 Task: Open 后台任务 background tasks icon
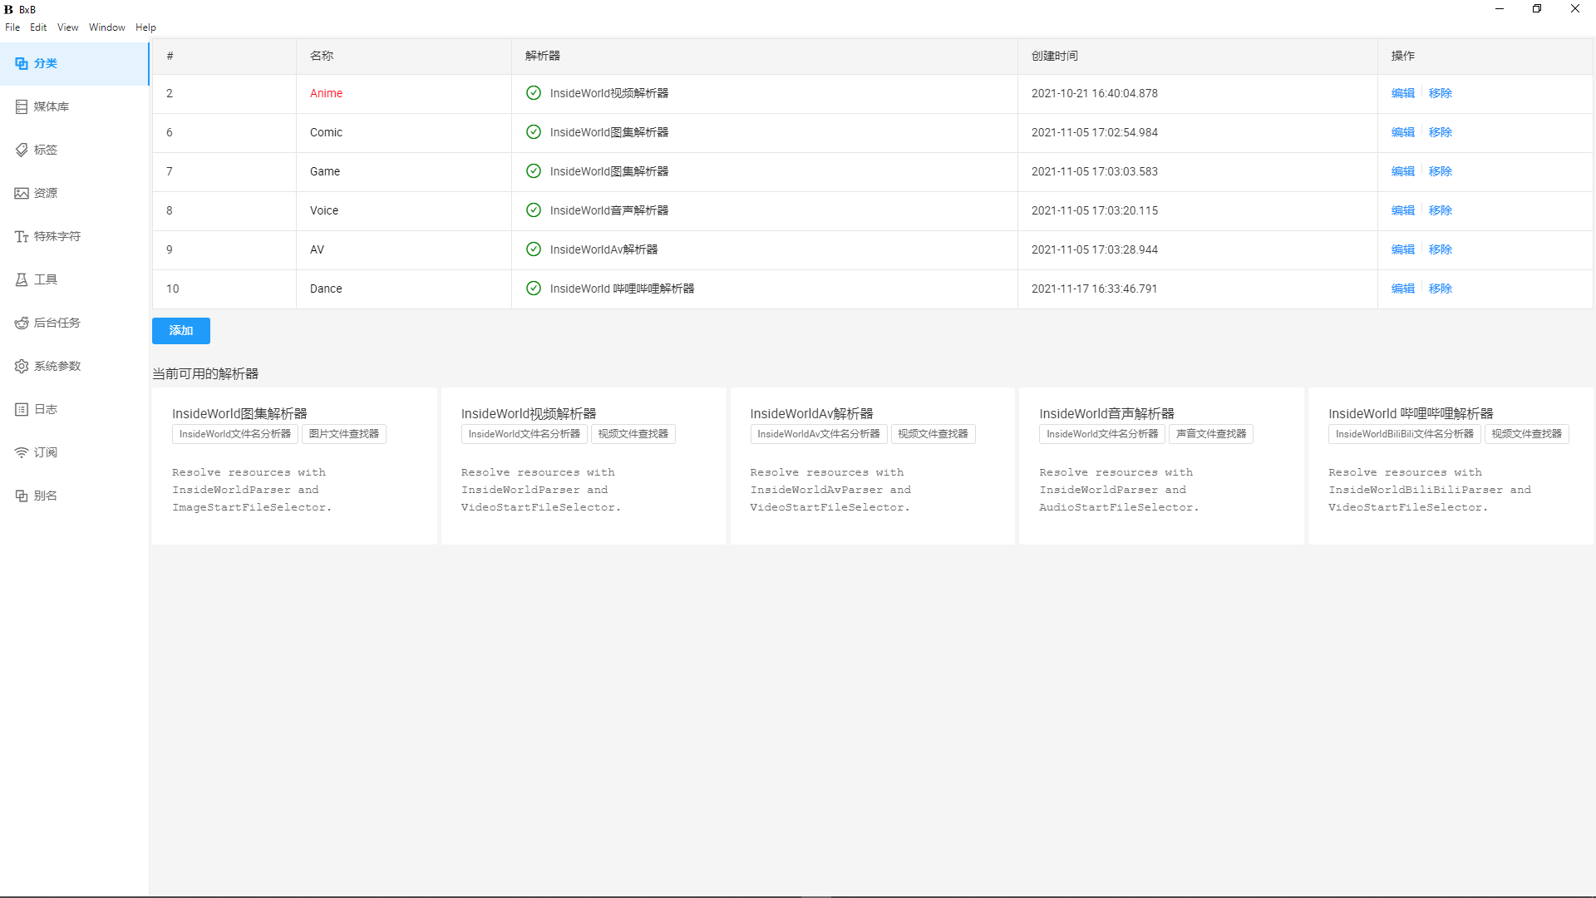tap(22, 323)
